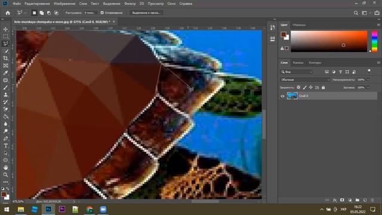Select the Rectangular Marquee tool

point(5,36)
